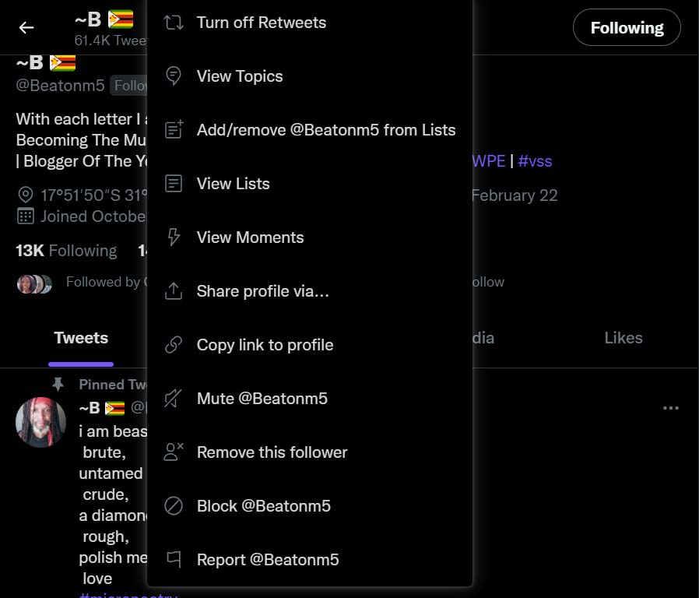Toggle the Following button

626,28
